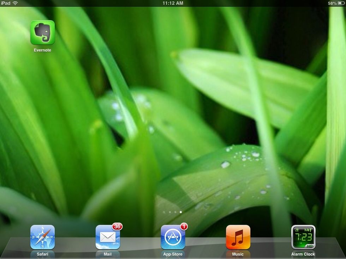Tap the 58% battery percentage
The width and height of the screenshot is (346, 259).
click(332, 3)
